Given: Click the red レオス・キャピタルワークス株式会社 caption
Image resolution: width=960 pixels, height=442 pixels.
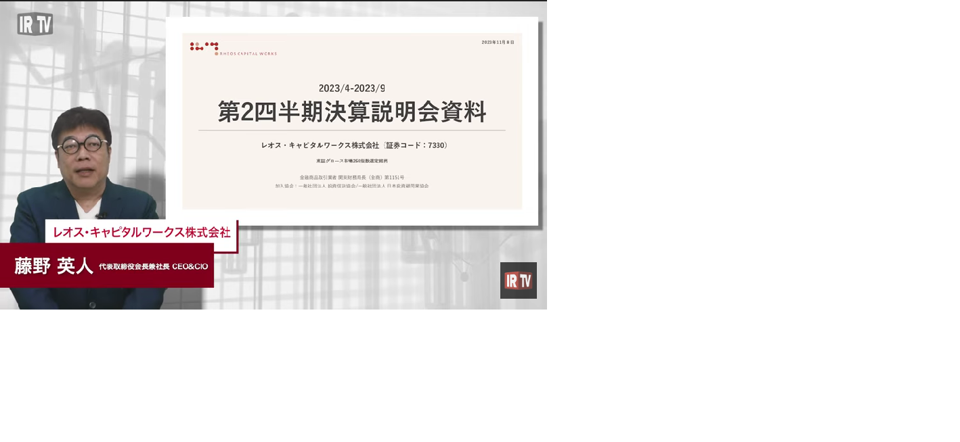Looking at the screenshot, I should click(141, 232).
